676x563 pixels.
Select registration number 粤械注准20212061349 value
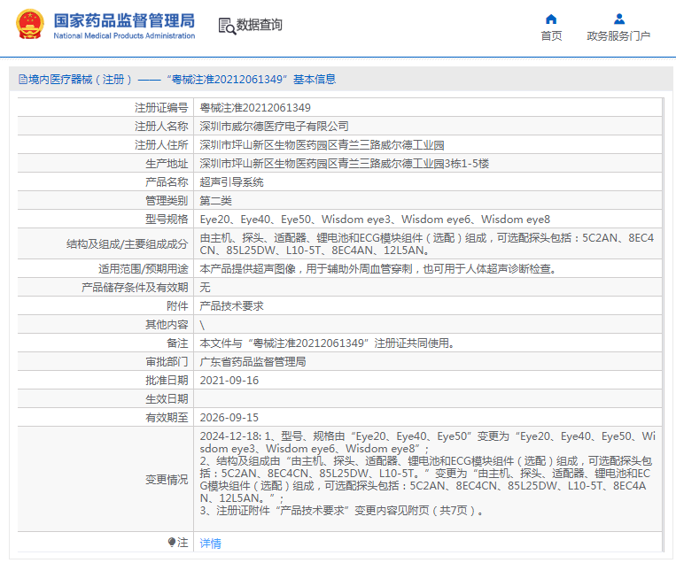tap(255, 108)
